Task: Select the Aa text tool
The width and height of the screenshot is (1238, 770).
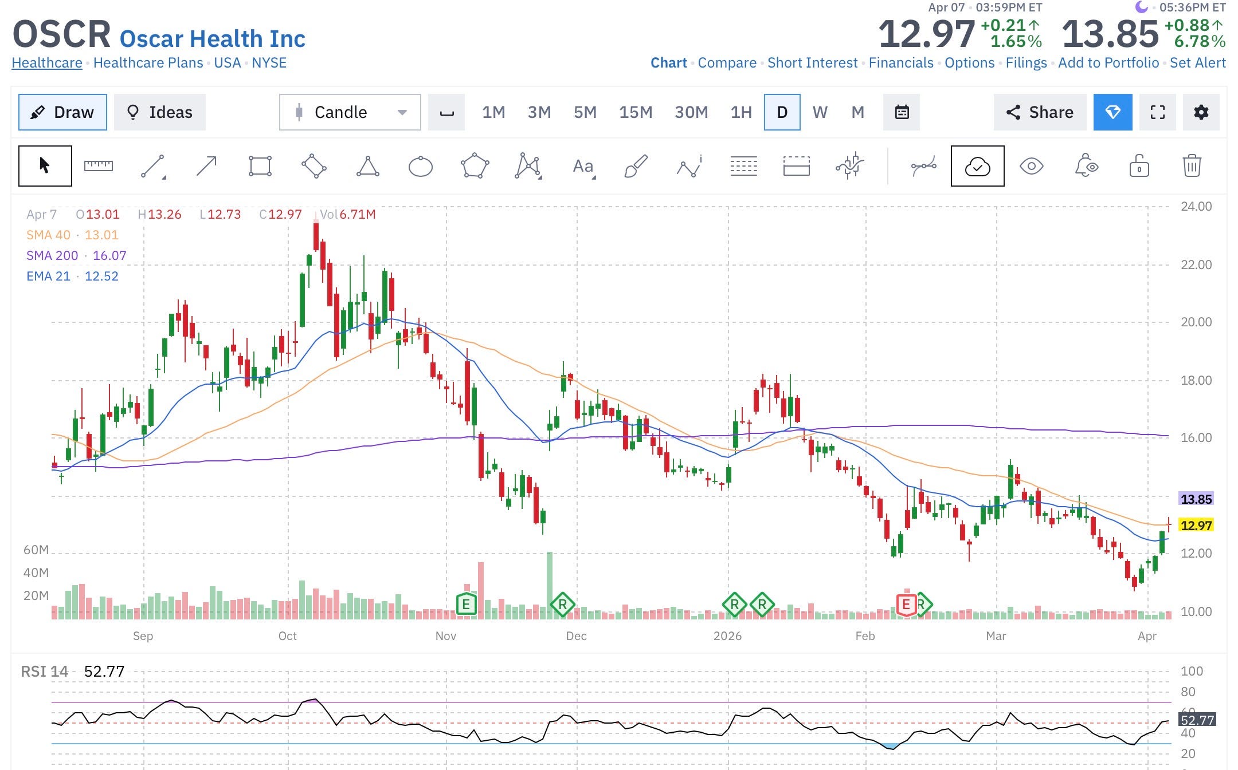Action: tap(583, 167)
